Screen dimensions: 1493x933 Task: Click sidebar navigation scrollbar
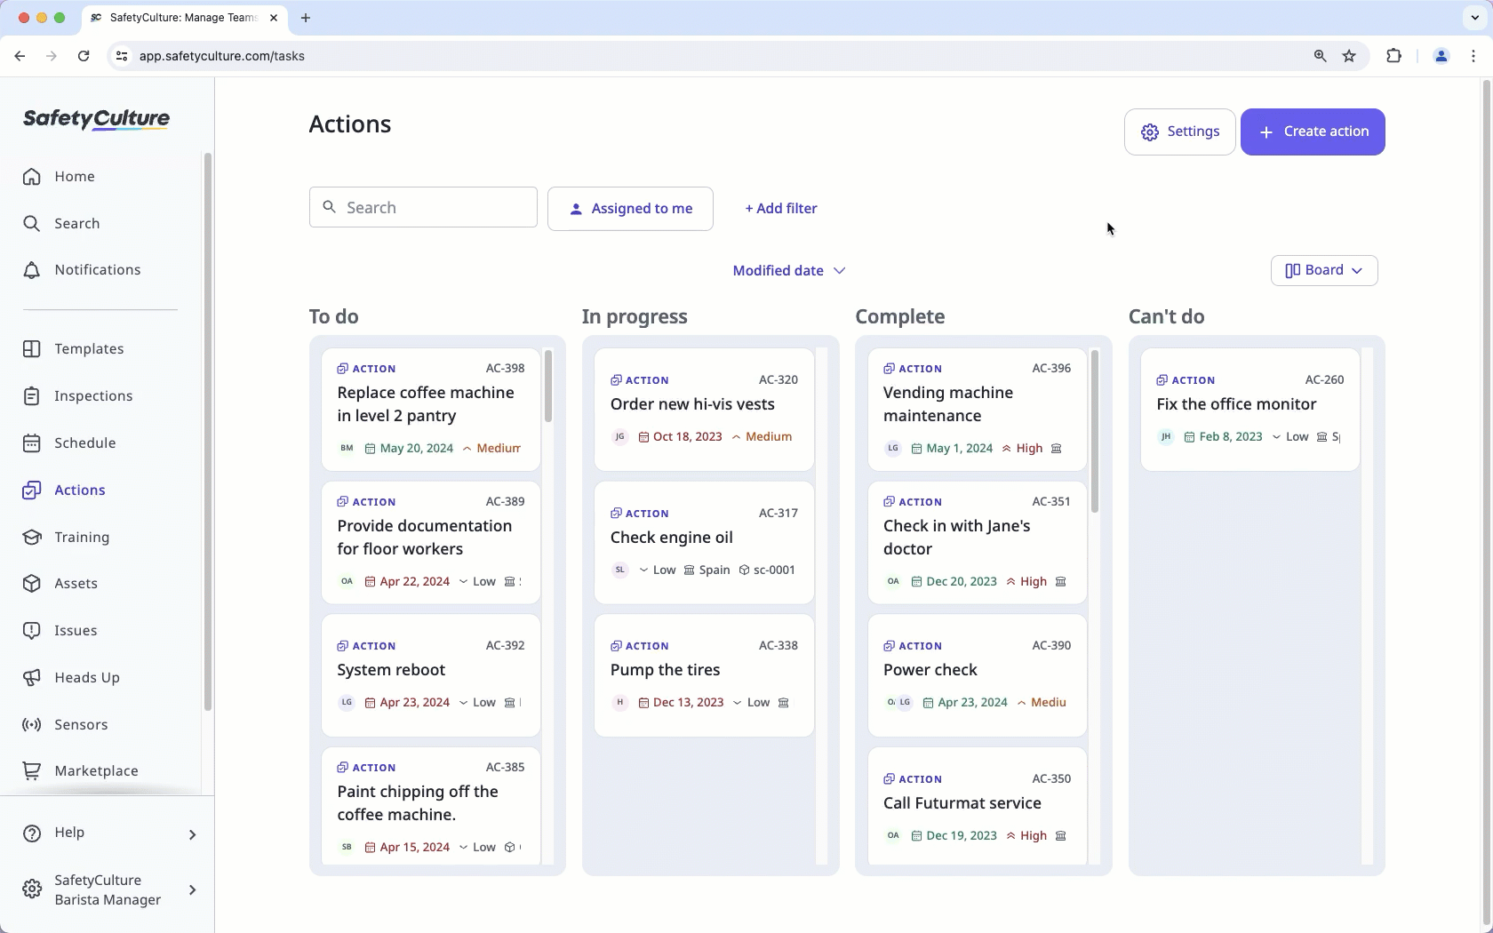pyautogui.click(x=208, y=432)
